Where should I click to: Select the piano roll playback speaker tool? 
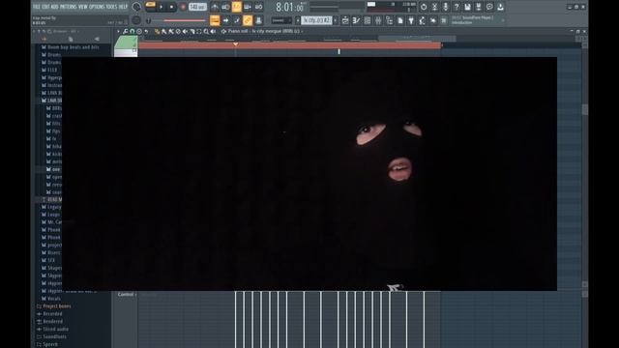(213, 31)
